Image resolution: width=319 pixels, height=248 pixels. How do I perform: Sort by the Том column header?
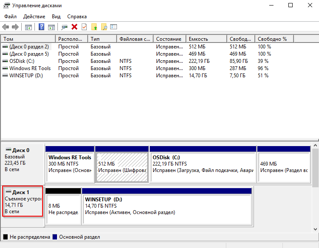tap(28, 39)
